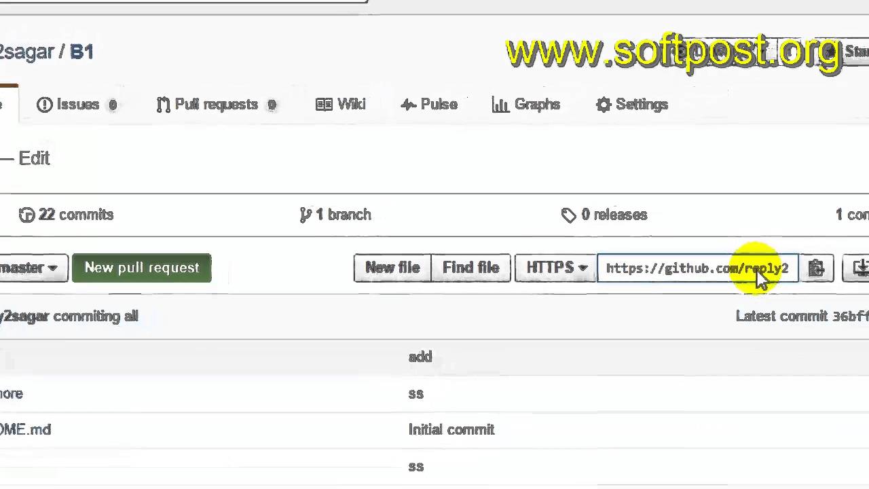
Task: Click the releases tag icon
Action: pyautogui.click(x=569, y=215)
